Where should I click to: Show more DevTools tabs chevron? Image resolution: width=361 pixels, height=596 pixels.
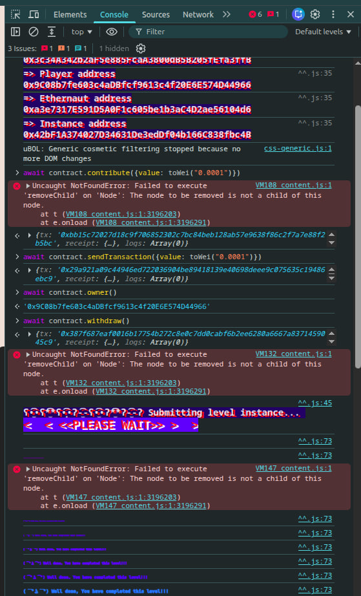tap(227, 14)
